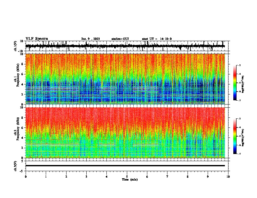Click the "-3" label on ch.1 color bar
Screen dimensions: 257x198
tap(239, 65)
